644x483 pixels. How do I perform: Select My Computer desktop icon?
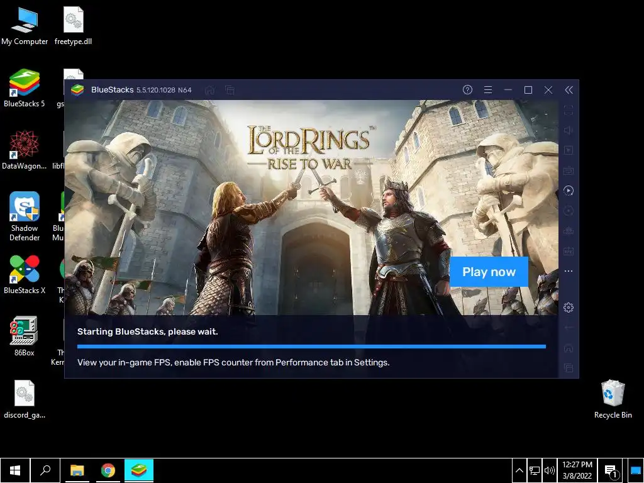coord(25,26)
